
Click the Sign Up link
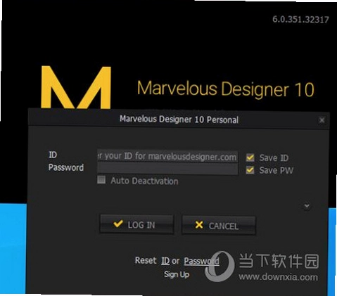click(x=177, y=274)
